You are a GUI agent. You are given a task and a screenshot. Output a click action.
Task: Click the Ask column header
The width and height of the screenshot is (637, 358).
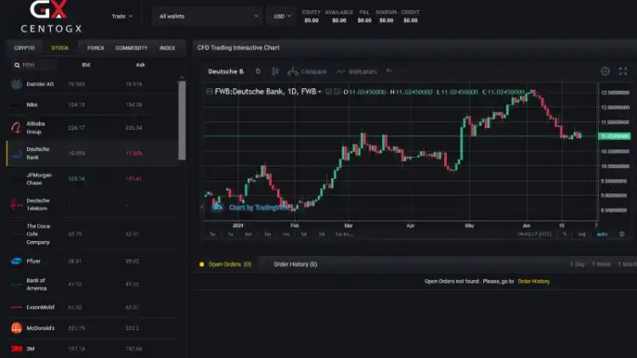coord(140,65)
